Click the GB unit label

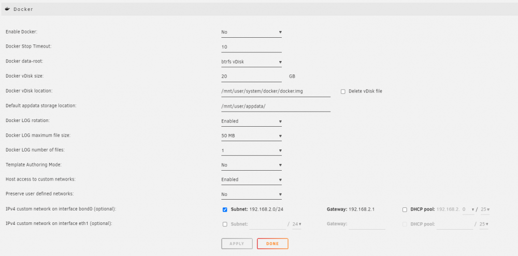292,76
